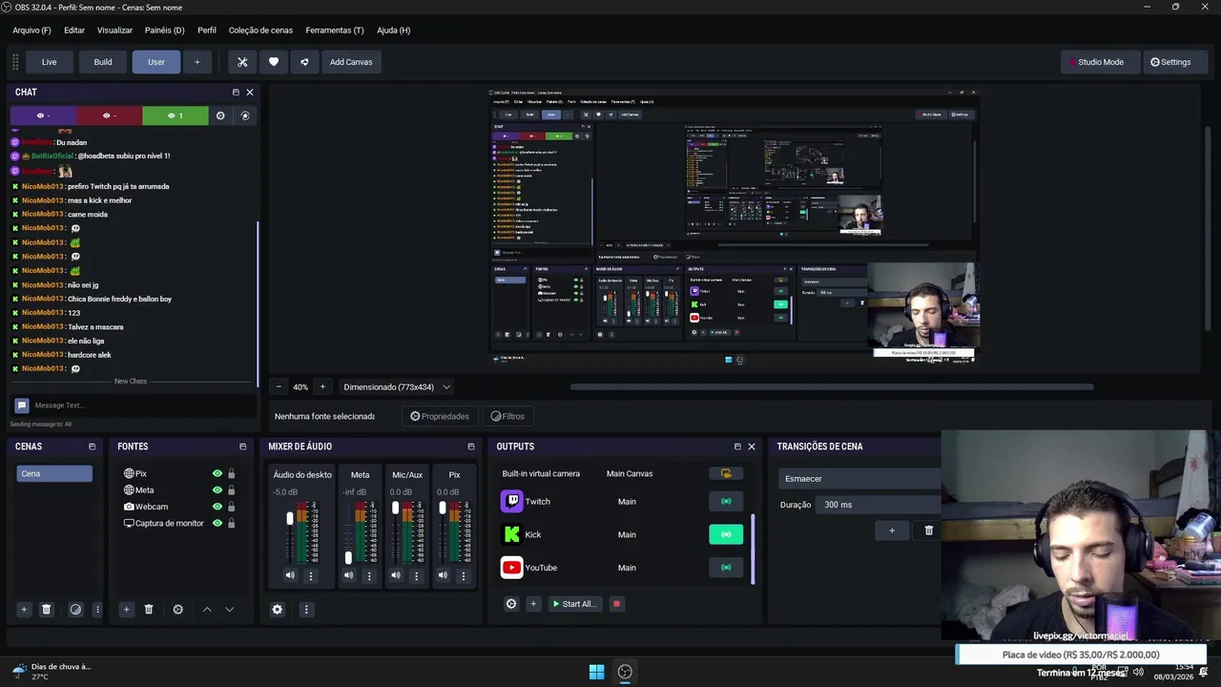Screen dimensions: 1221x687
Task: Add a new output destination
Action: 533,604
